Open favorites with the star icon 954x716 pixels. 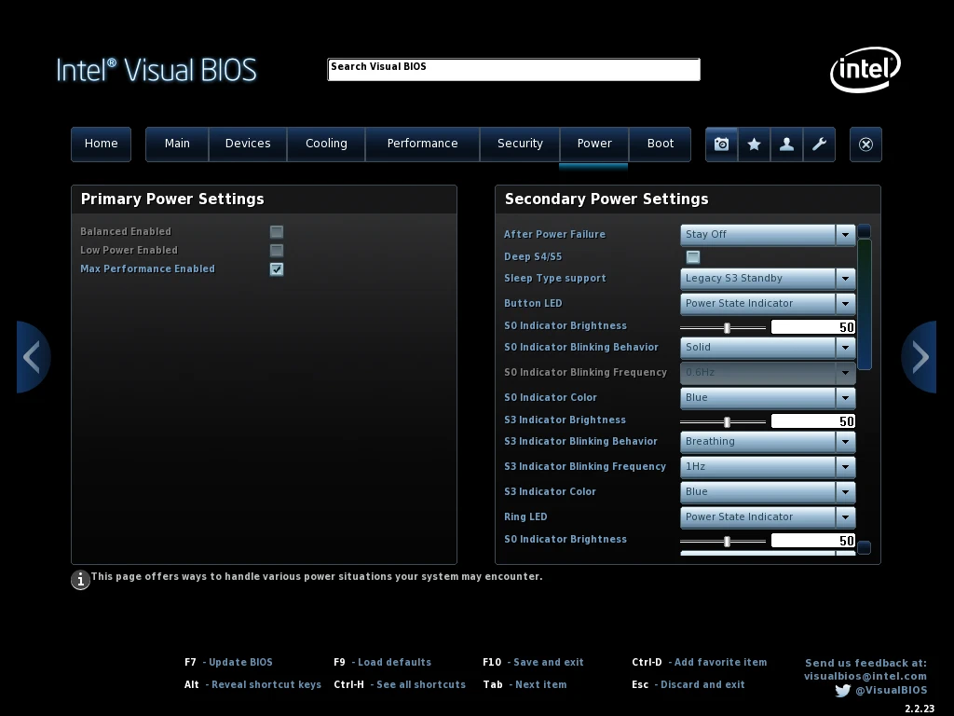pos(754,145)
